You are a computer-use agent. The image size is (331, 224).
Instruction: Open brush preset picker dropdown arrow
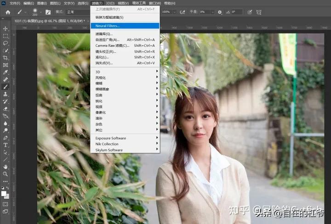[x=40, y=12]
